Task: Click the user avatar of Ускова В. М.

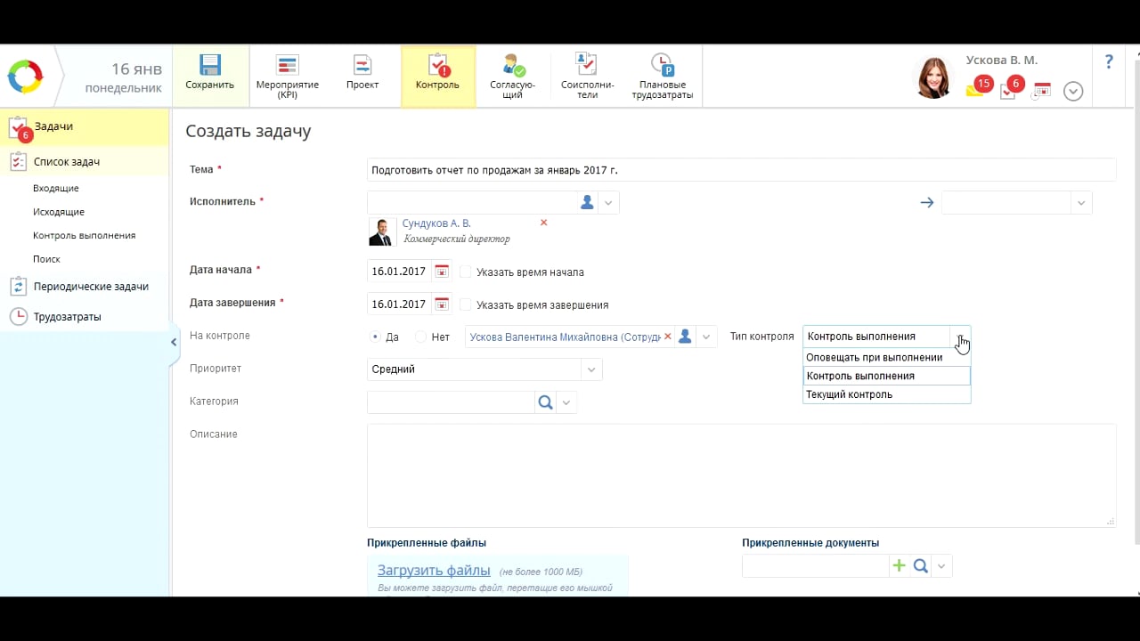Action: 934,77
